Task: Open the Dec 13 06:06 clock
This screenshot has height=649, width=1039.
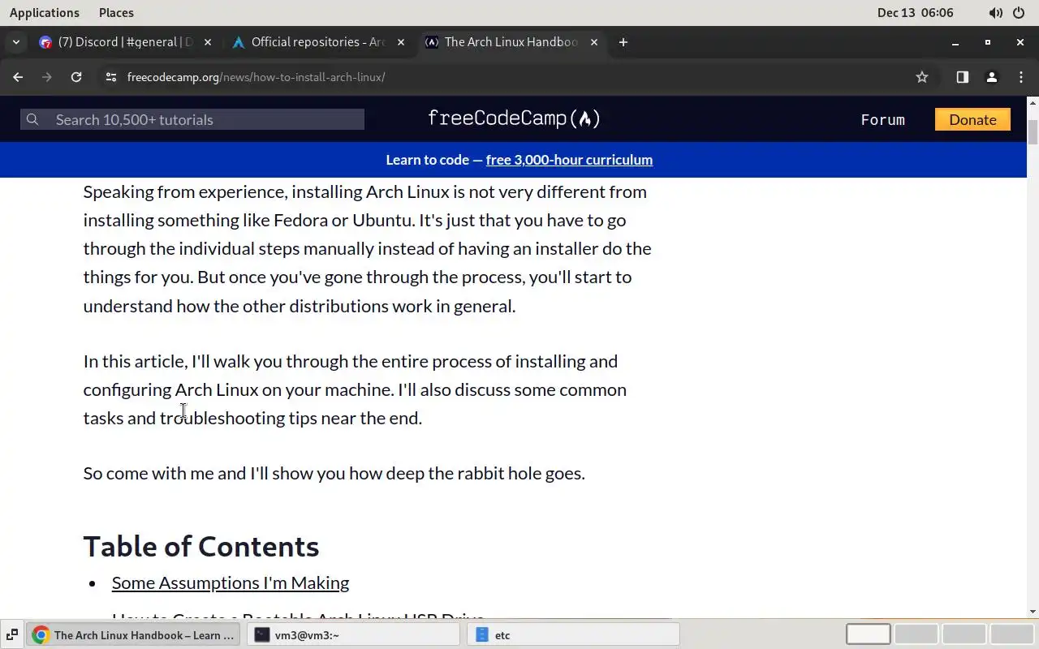Action: (x=916, y=12)
